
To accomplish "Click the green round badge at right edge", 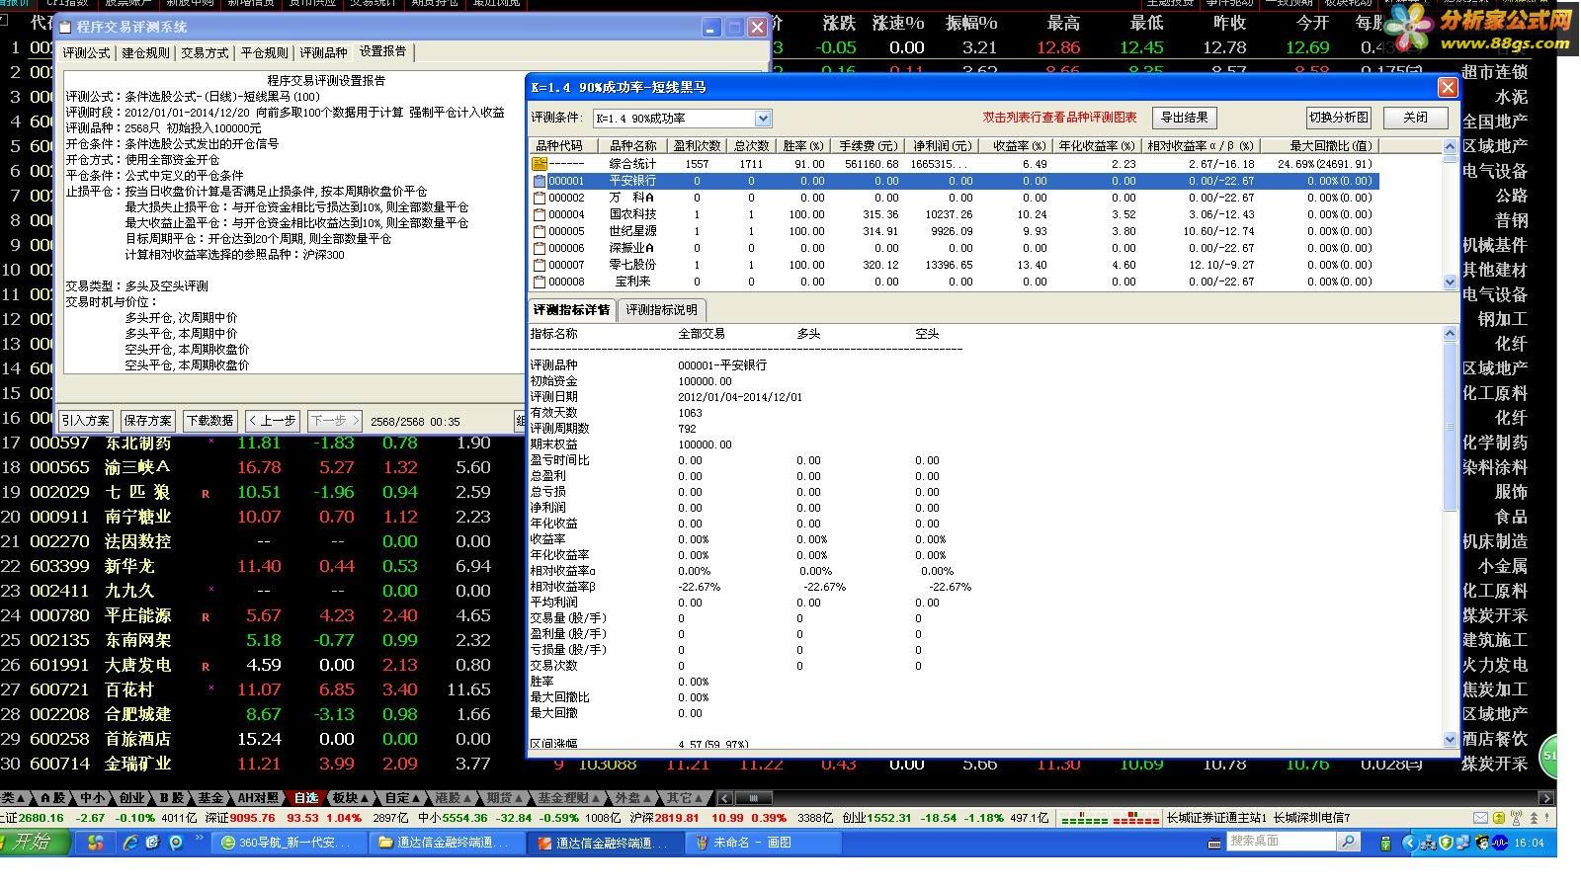I will click(x=1548, y=756).
